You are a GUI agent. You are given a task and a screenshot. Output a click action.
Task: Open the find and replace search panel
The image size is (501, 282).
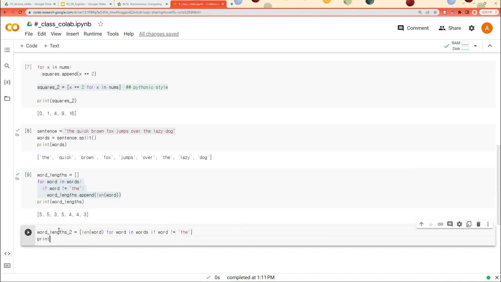(x=7, y=66)
